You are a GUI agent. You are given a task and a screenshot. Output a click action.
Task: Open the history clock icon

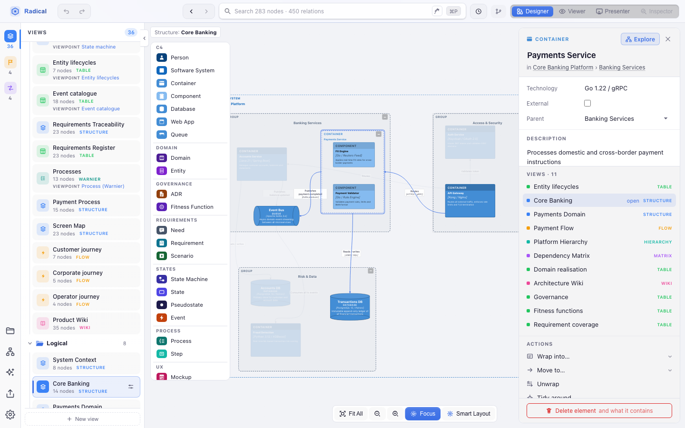(479, 11)
